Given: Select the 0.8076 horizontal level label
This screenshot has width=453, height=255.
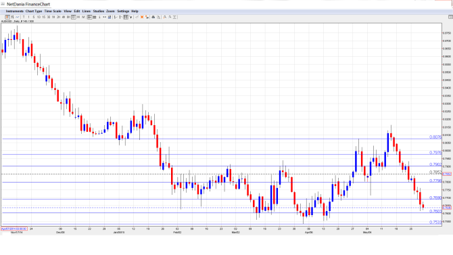Looking at the screenshot, I should tap(435, 137).
